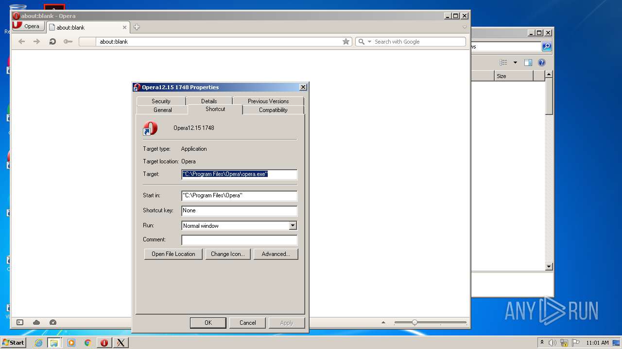Change view icon in Explorer window
The width and height of the screenshot is (622, 349).
tap(503, 63)
